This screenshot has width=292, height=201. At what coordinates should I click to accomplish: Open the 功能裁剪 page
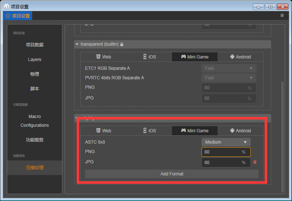pyautogui.click(x=35, y=140)
